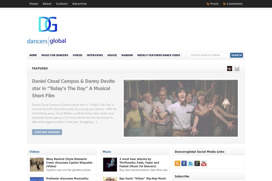
Task: Open the YouTube social icon
Action: [204, 163]
